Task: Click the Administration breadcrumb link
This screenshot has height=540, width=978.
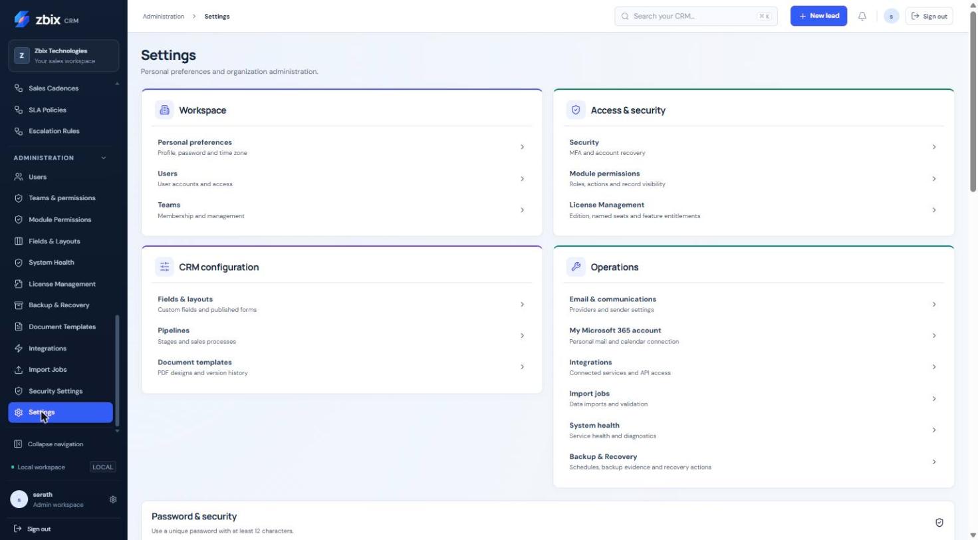Action: (164, 16)
